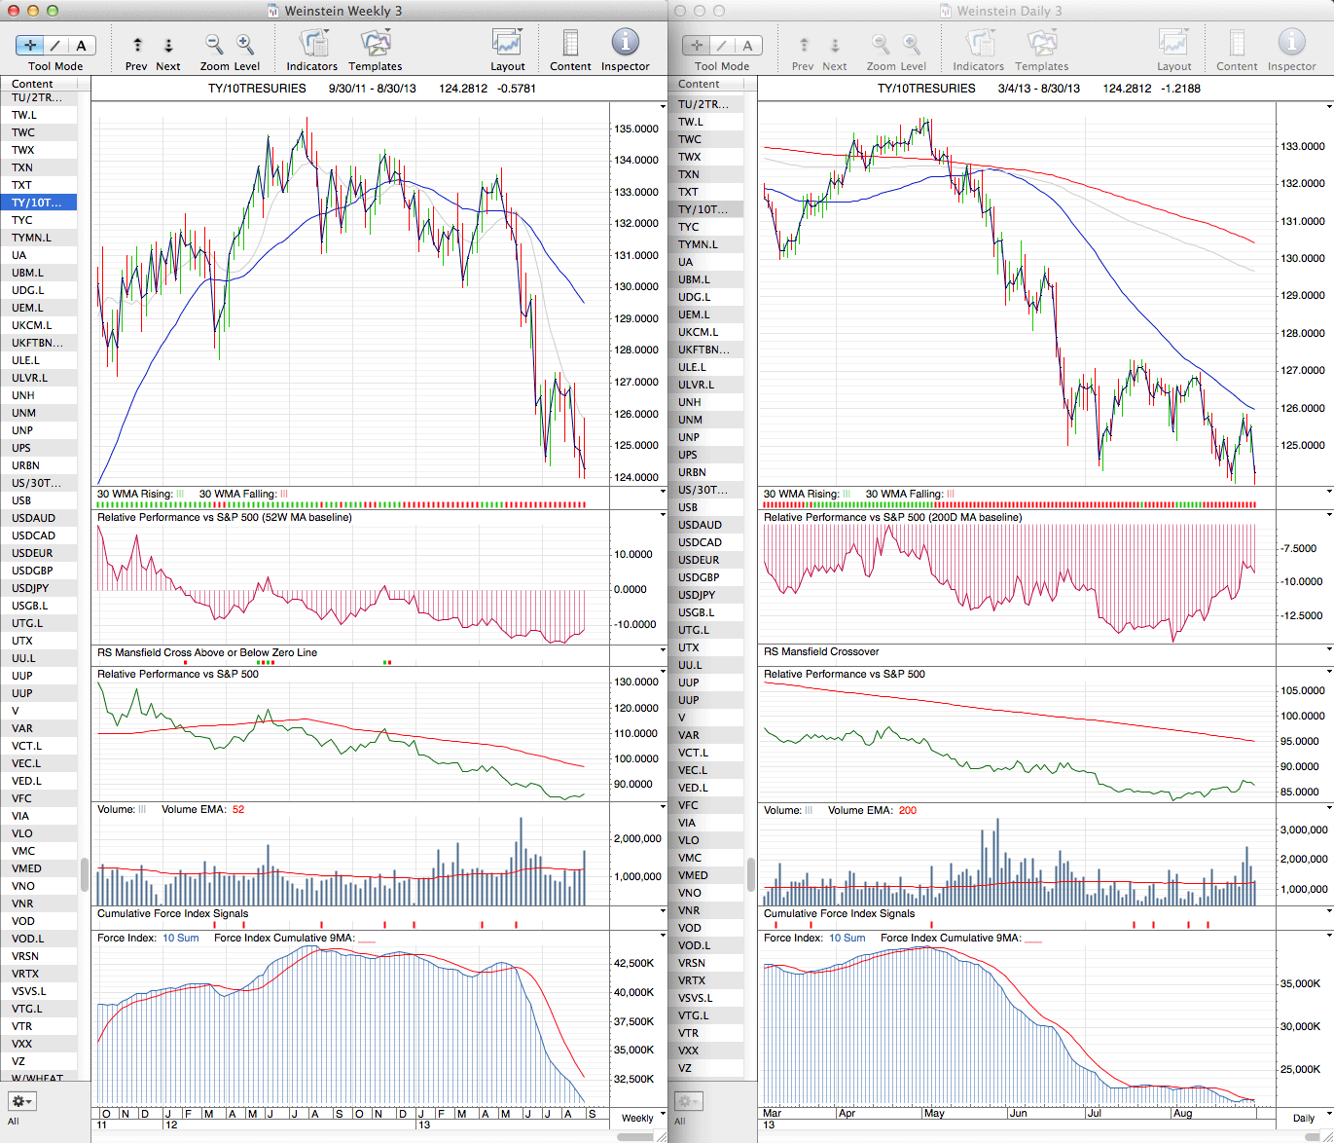This screenshot has height=1143, width=1334.
Task: Open Indicators in Weekly window toolbar
Action: (x=312, y=44)
